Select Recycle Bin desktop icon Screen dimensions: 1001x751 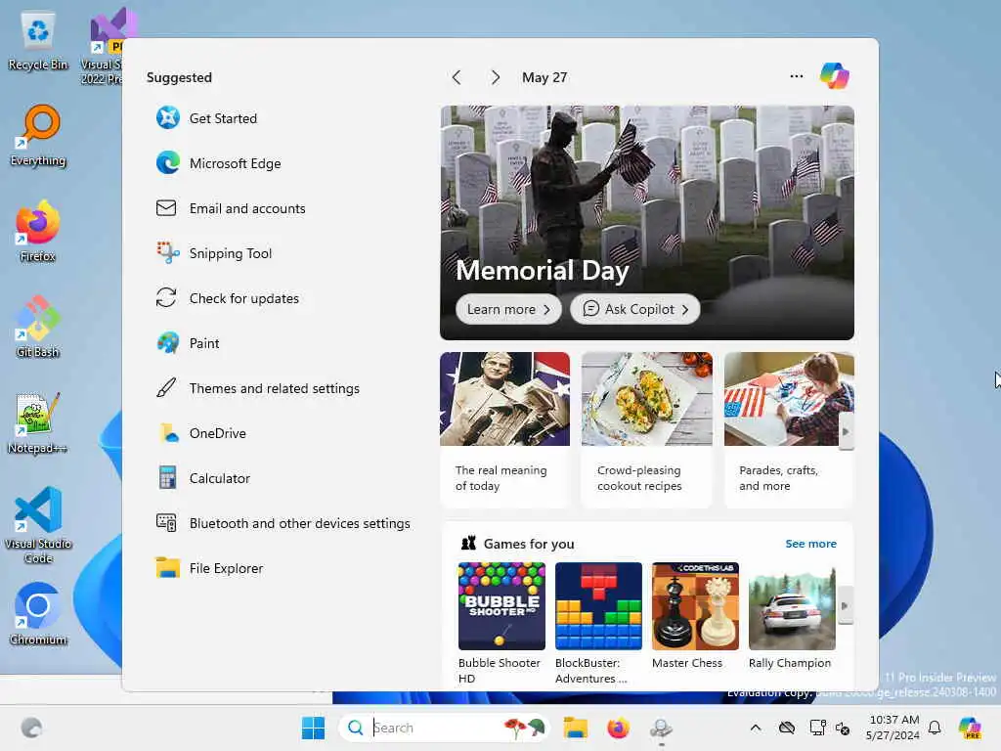pos(38,41)
